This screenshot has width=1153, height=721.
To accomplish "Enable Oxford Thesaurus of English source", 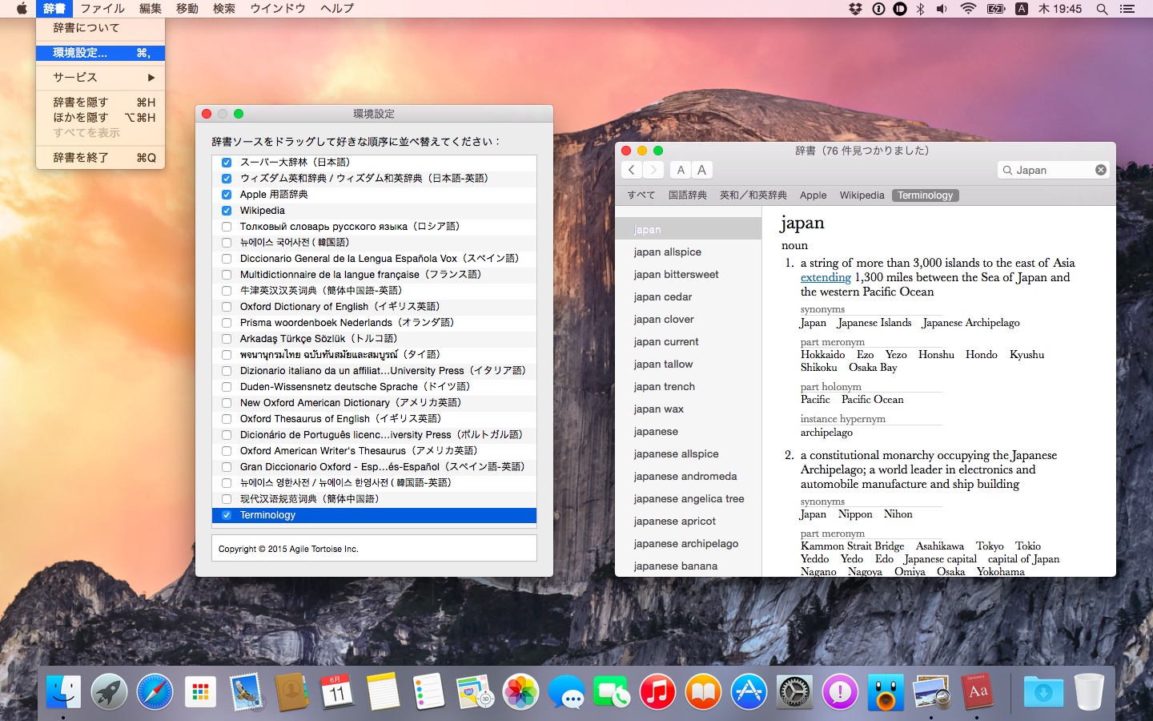I will point(227,419).
